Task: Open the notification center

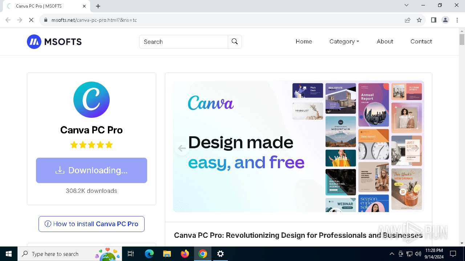Action: [x=453, y=254]
